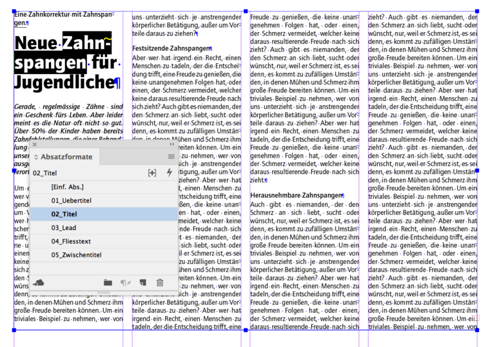490x347 pixels.
Task: Open the Absatzformate panel menu
Action: [171, 156]
